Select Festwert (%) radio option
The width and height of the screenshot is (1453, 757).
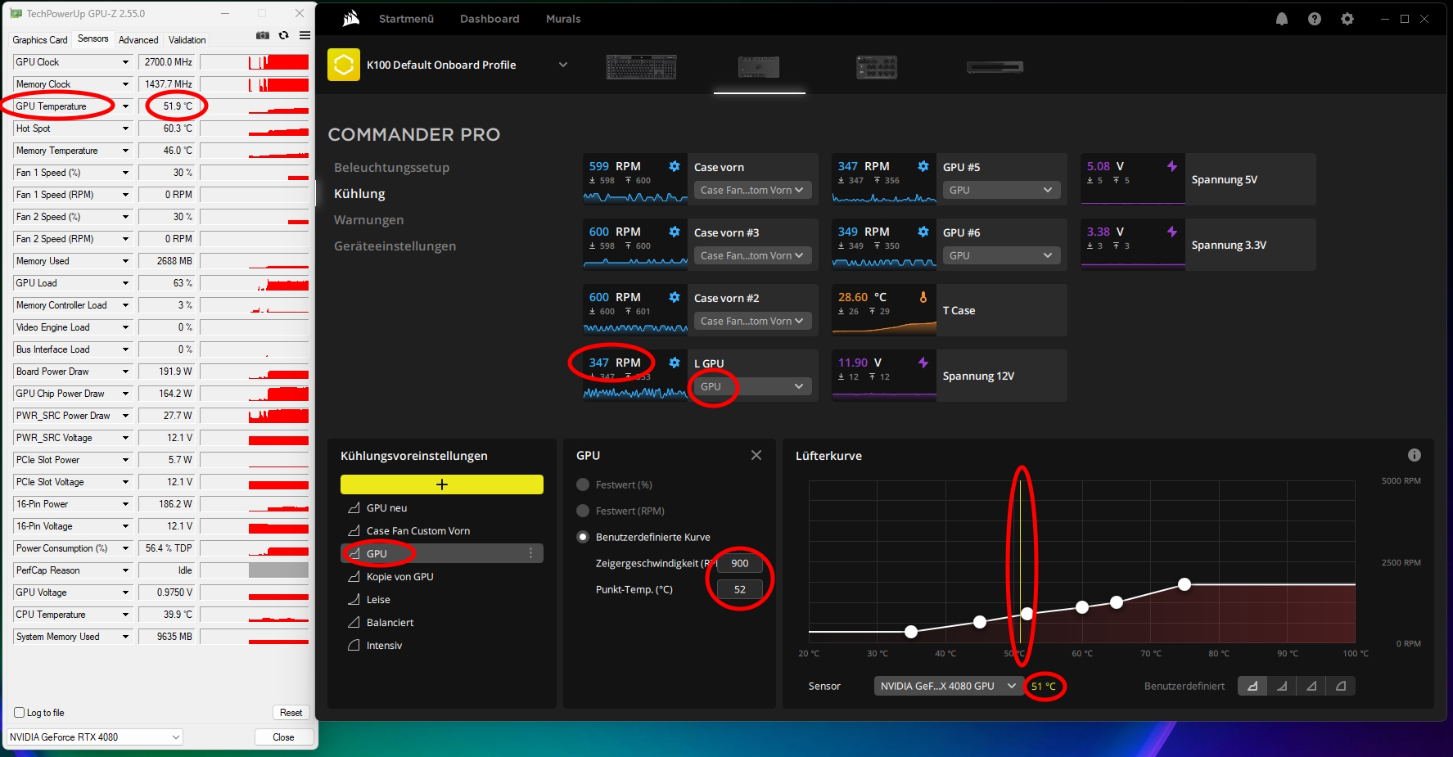tap(583, 484)
